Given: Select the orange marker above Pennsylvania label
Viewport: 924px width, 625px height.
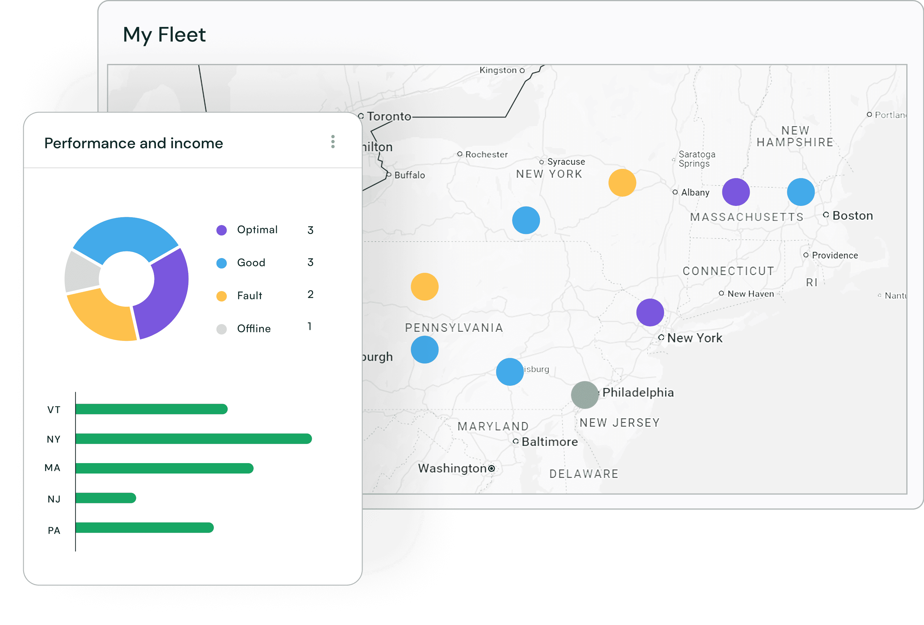Looking at the screenshot, I should tap(424, 286).
